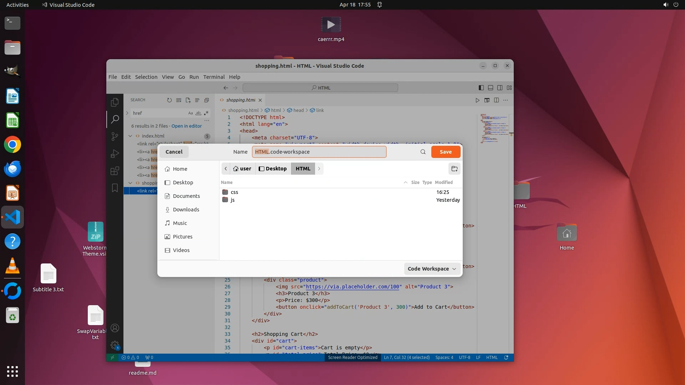This screenshot has width=685, height=385.
Task: Toggle Match Case in search box
Action: tap(191, 113)
